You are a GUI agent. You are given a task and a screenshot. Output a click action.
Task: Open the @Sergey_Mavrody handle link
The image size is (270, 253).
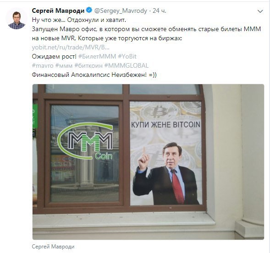(121, 11)
